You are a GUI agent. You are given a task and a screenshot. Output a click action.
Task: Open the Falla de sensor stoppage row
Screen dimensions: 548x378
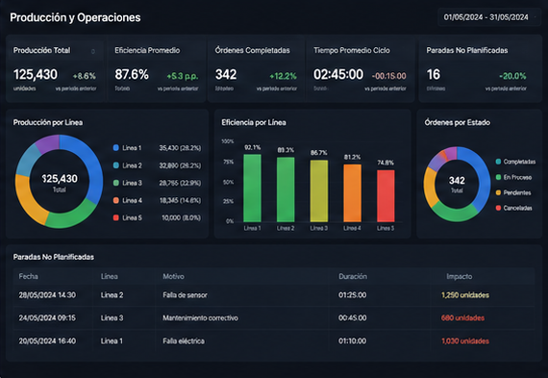point(274,295)
